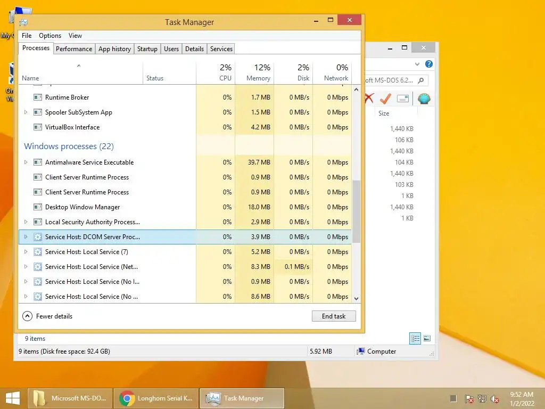Expand the Explorer ribbon chevron
The image size is (545, 409).
pyautogui.click(x=417, y=64)
